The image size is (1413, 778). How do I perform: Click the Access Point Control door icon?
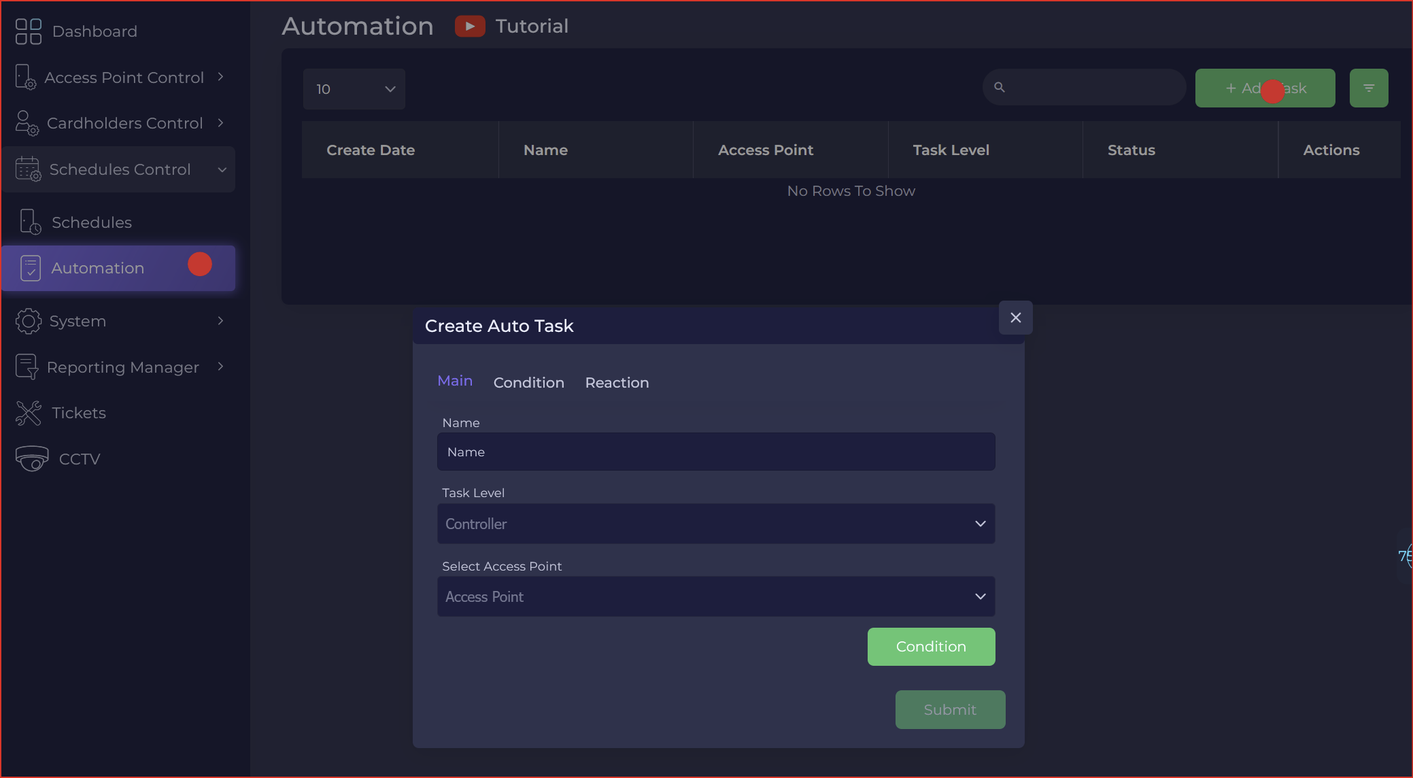tap(26, 77)
